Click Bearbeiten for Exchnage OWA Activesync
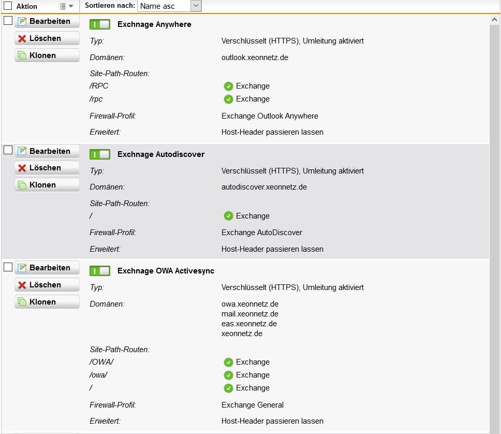This screenshot has width=501, height=434. [x=47, y=268]
